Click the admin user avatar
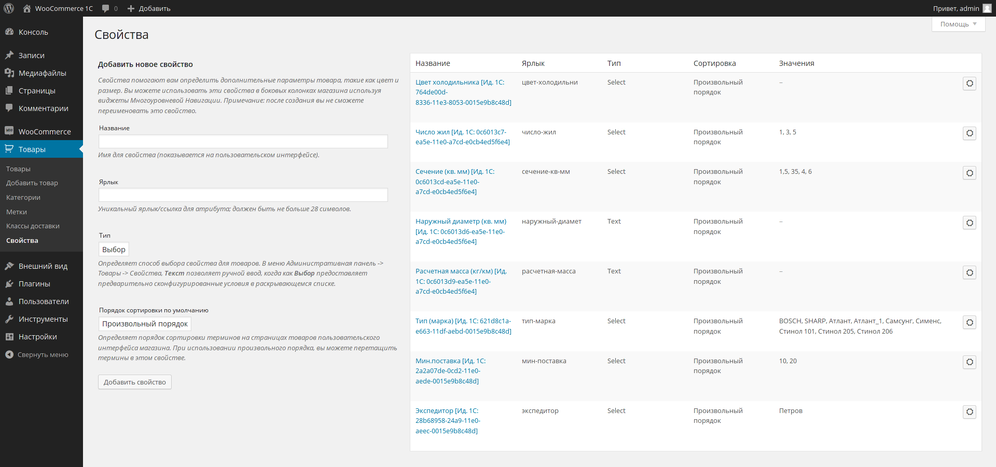This screenshot has height=467, width=996. [987, 8]
